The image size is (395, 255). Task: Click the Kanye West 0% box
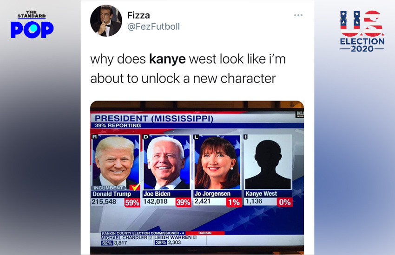tap(285, 202)
